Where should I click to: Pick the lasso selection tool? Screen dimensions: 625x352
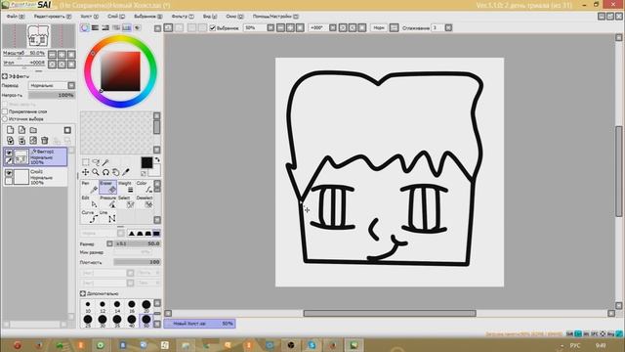tap(96, 162)
